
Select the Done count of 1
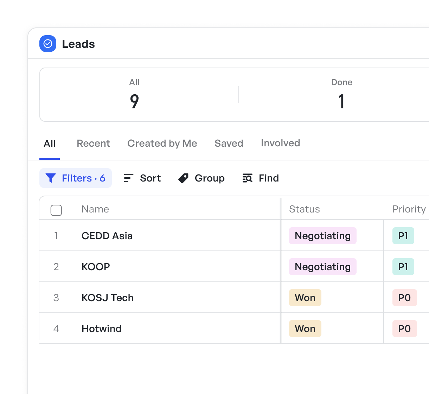pos(341,101)
